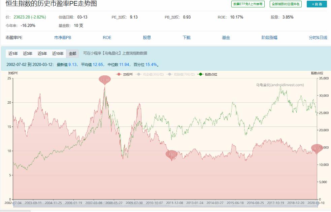Click the 可在小程序【乌龟量化】上查询指数数据 hint text
Image resolution: width=331 pixels, height=212 pixels.
(115, 53)
